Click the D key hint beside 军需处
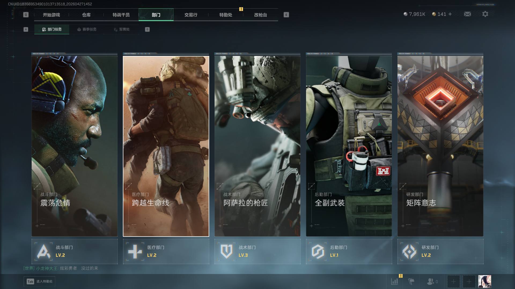The image size is (515, 289). coord(147,29)
